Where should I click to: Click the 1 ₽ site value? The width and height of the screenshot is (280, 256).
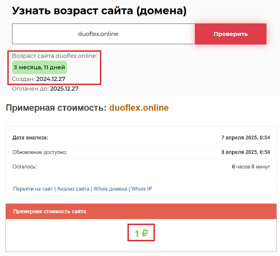point(141,233)
